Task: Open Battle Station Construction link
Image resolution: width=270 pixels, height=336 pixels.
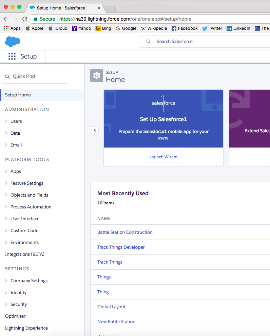Action: [x=125, y=232]
